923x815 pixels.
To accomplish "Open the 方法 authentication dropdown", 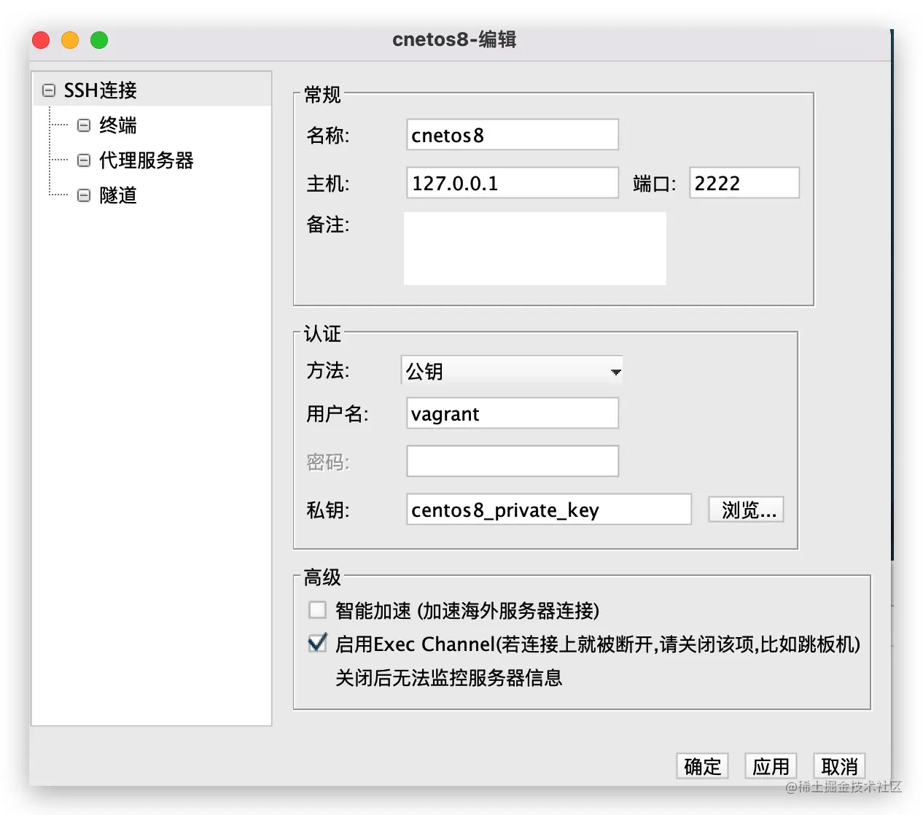I will point(512,371).
